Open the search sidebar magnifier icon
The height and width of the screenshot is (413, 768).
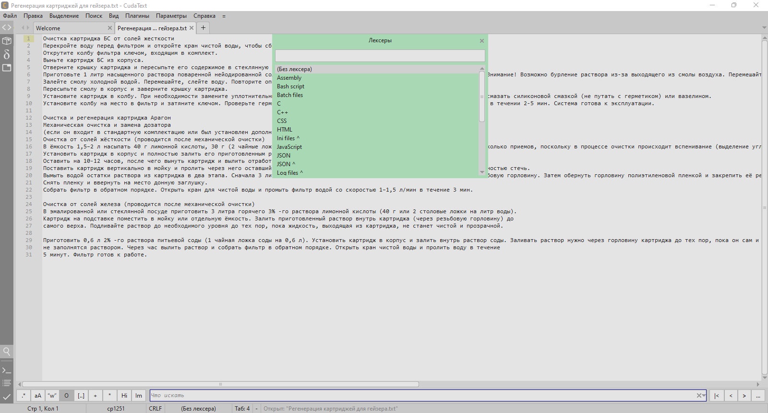(x=7, y=352)
